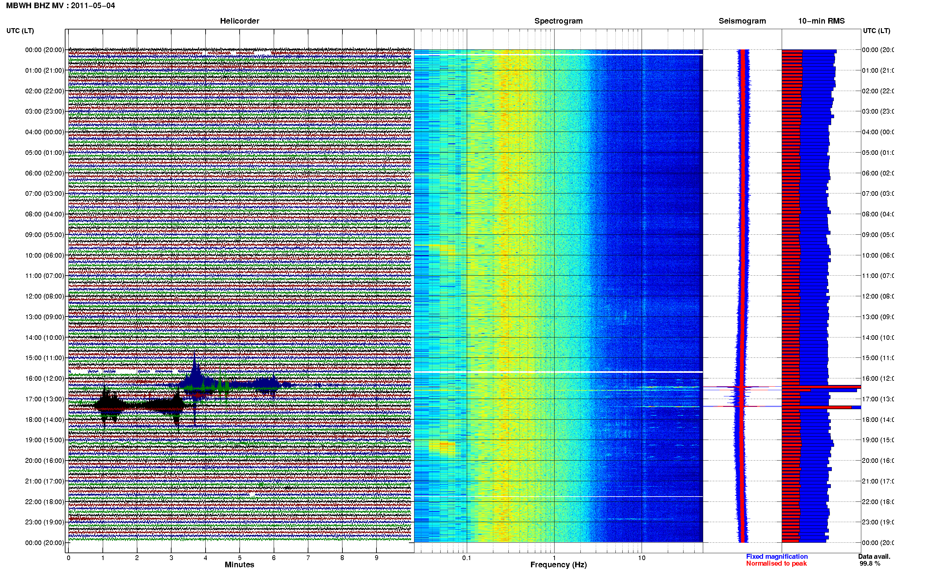The image size is (931, 582).
Task: Click the left 'UTC (LT)' axis label
Action: 20,31
